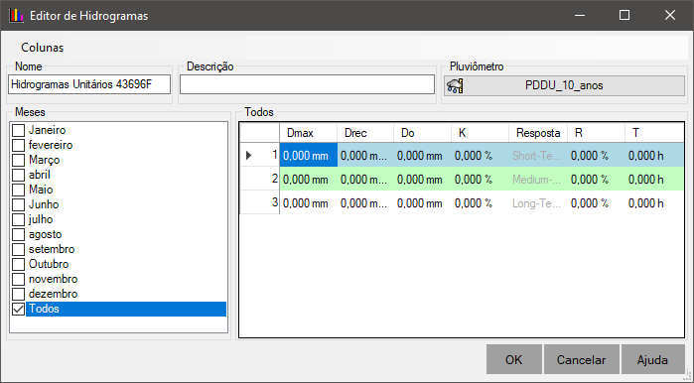694x383 pixels.
Task: Check the Março checkbox
Action: [18, 160]
